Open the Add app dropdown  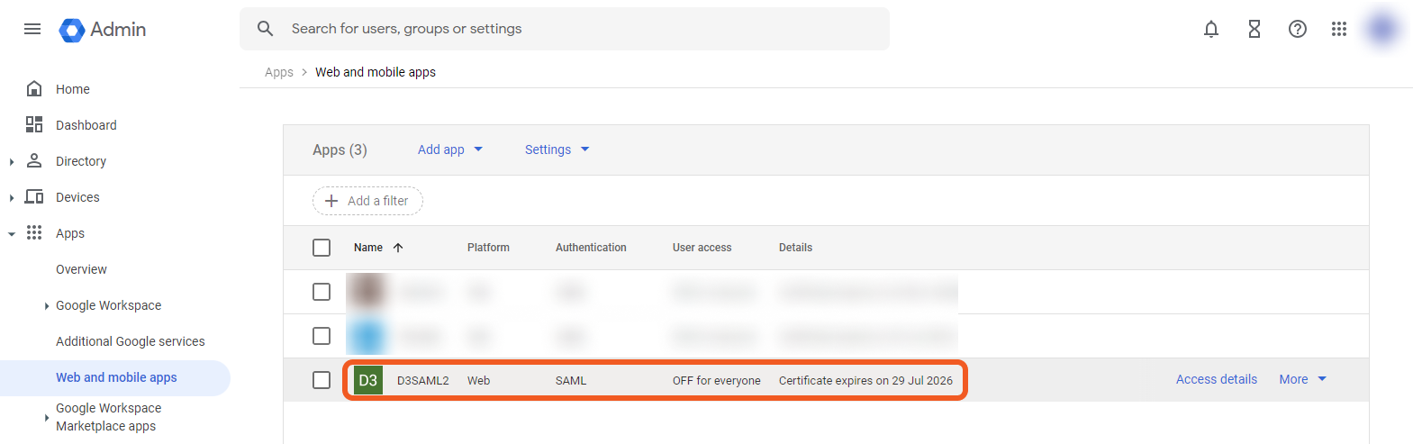click(449, 150)
